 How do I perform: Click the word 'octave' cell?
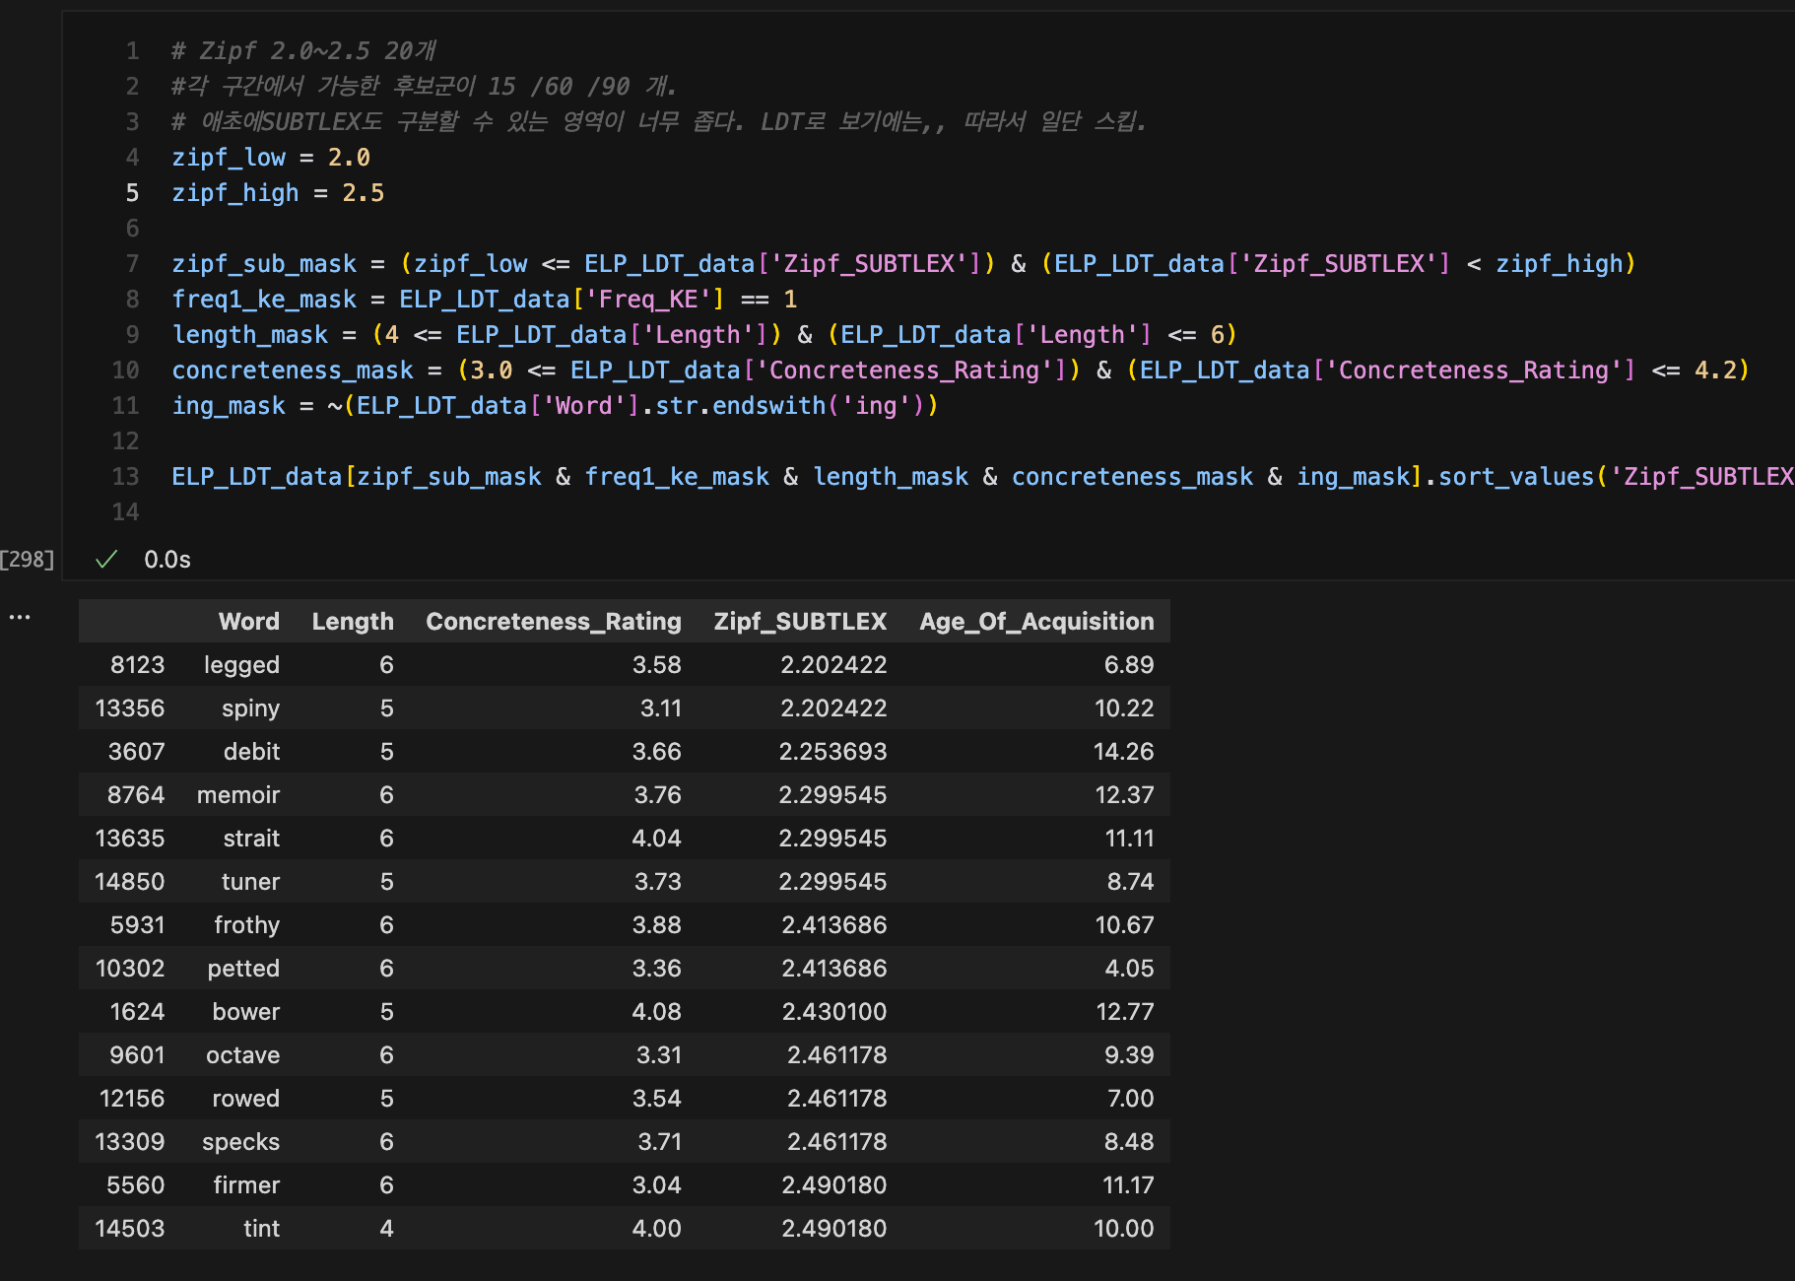click(x=242, y=1055)
